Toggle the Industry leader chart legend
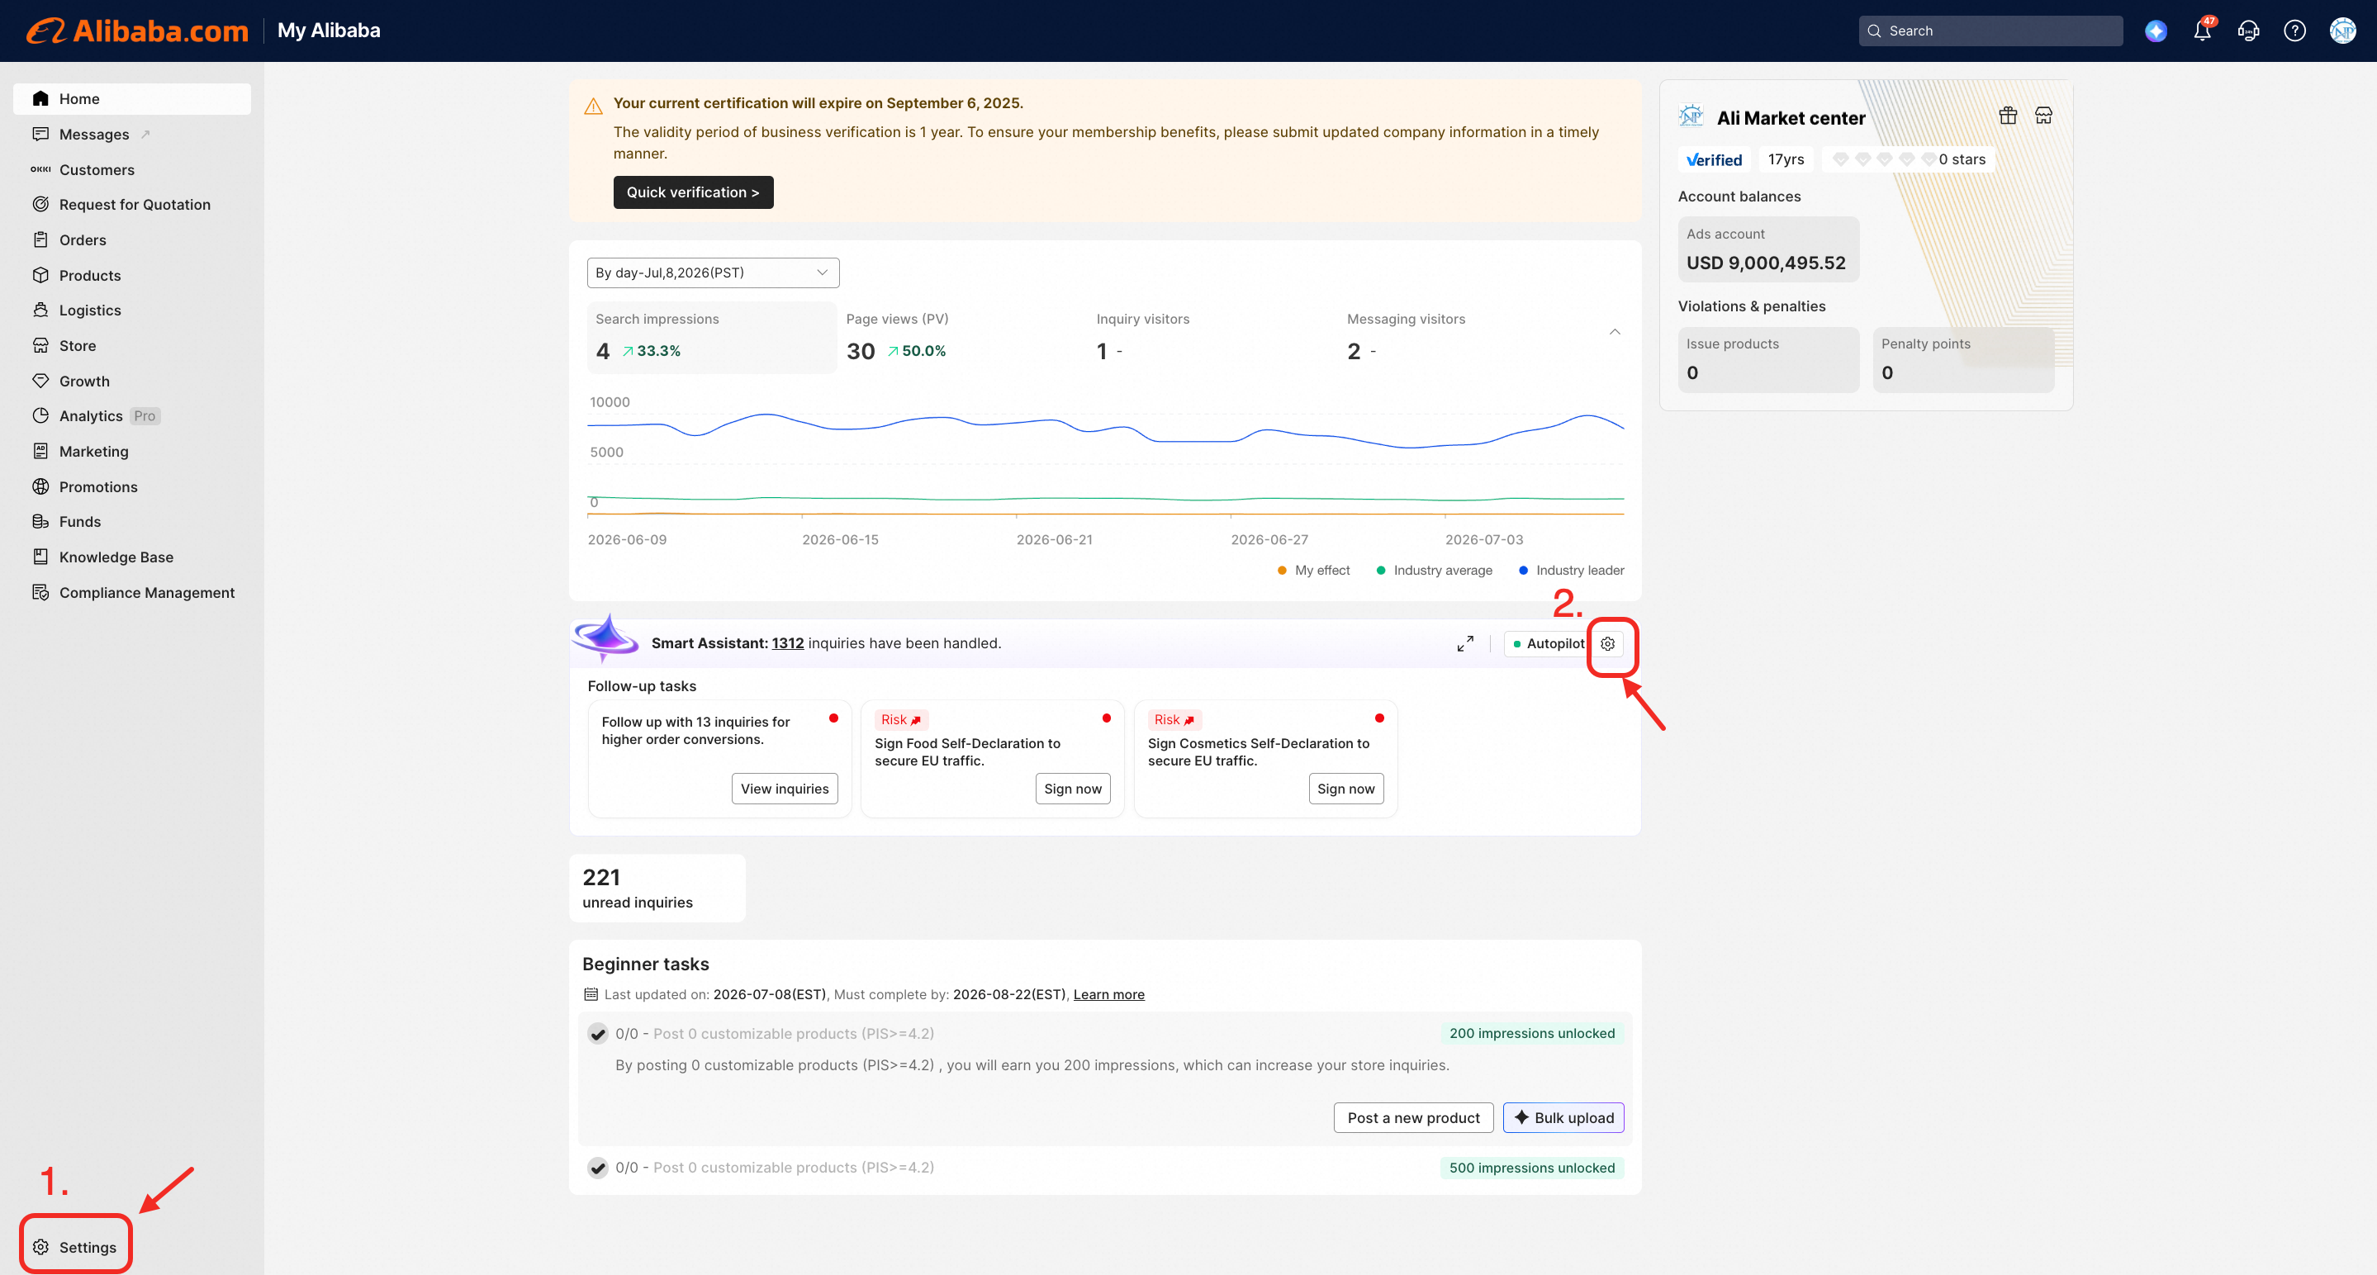Image resolution: width=2377 pixels, height=1275 pixels. click(1572, 571)
